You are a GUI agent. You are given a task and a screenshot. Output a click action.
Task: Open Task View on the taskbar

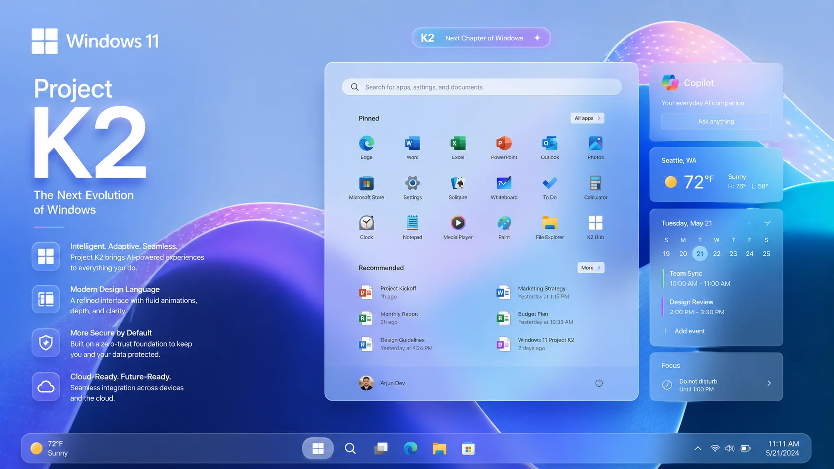click(381, 448)
